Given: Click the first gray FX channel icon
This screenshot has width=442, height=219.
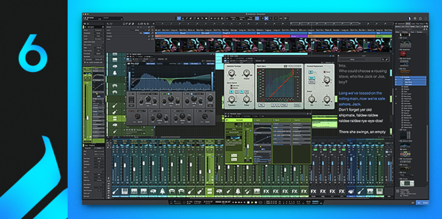Looking at the screenshot, I should 313,191.
